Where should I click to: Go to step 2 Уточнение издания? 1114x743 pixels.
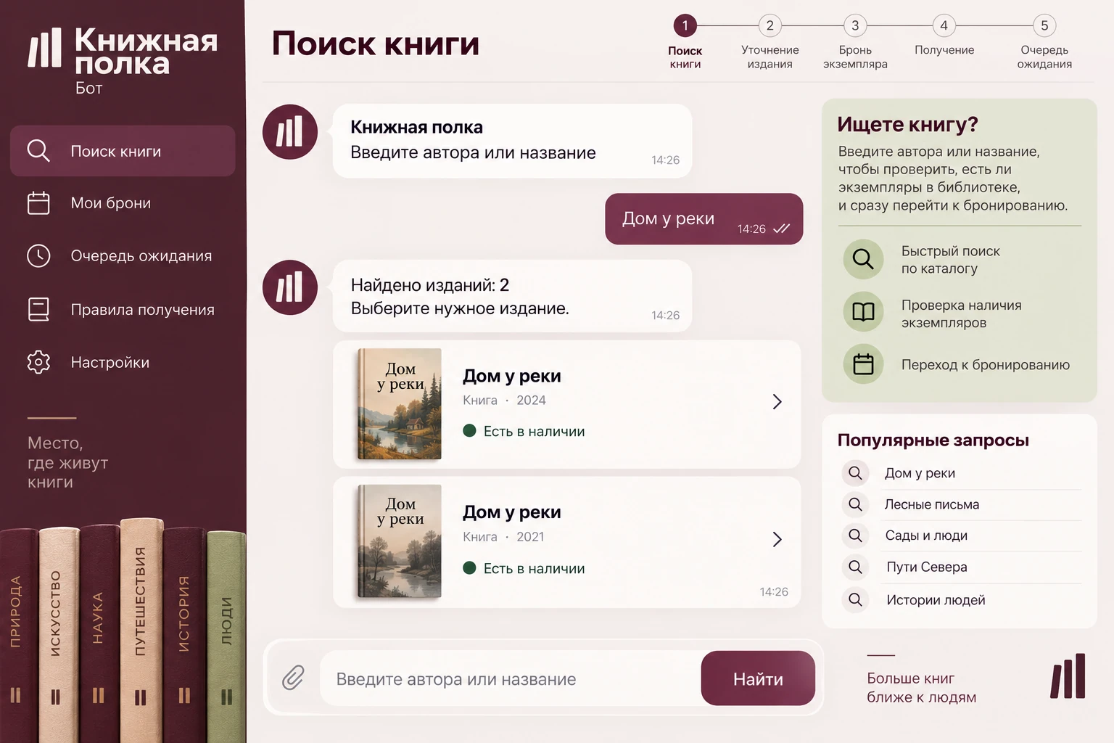[770, 43]
